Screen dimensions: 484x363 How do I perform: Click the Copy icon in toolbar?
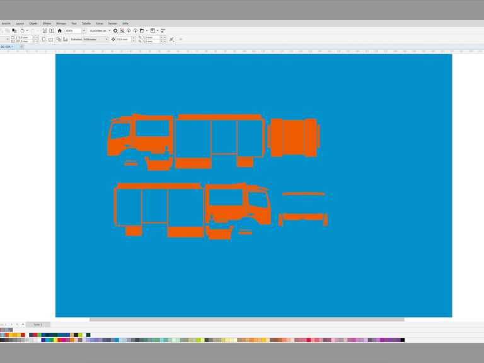pyautogui.click(x=8, y=30)
